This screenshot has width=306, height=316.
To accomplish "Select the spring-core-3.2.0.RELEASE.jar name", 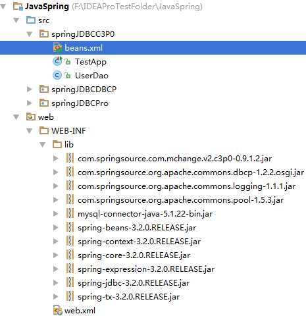I will pyautogui.click(x=134, y=255).
